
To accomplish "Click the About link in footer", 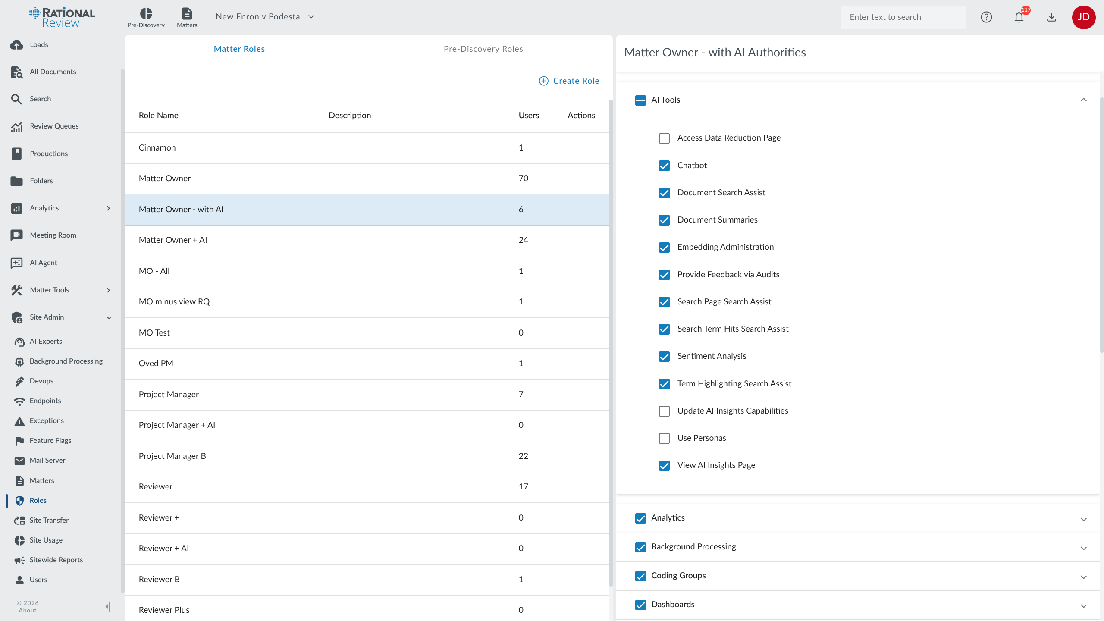I will [x=27, y=610].
